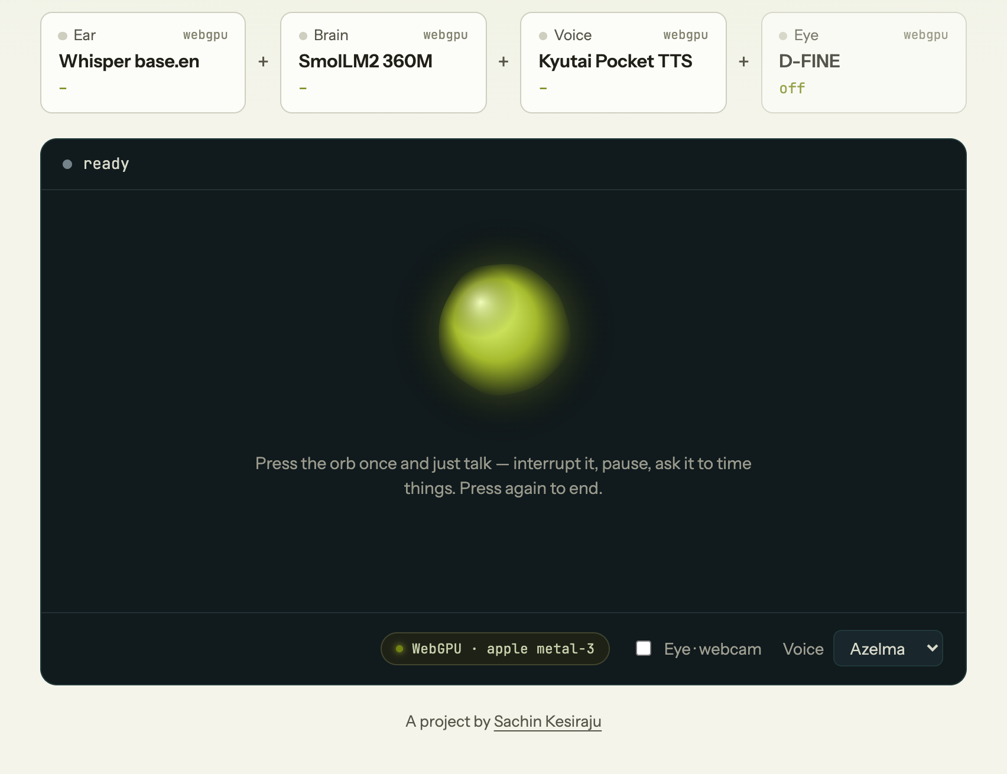Click the 'A project by' footer text
The width and height of the screenshot is (1007, 774).
pyautogui.click(x=448, y=721)
